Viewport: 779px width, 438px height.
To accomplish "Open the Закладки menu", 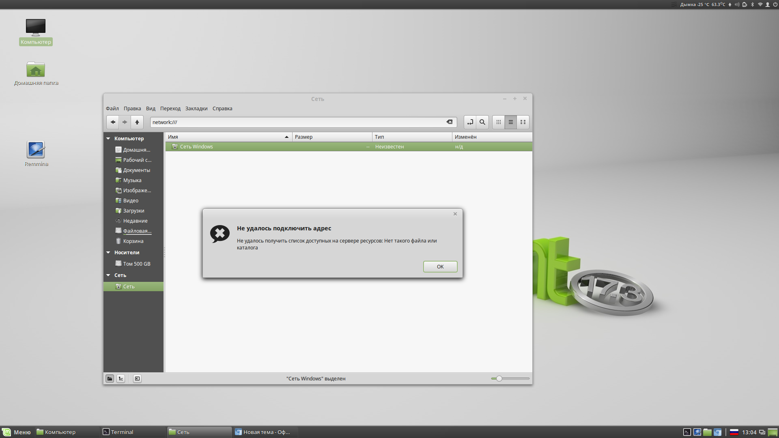I will pyautogui.click(x=196, y=109).
